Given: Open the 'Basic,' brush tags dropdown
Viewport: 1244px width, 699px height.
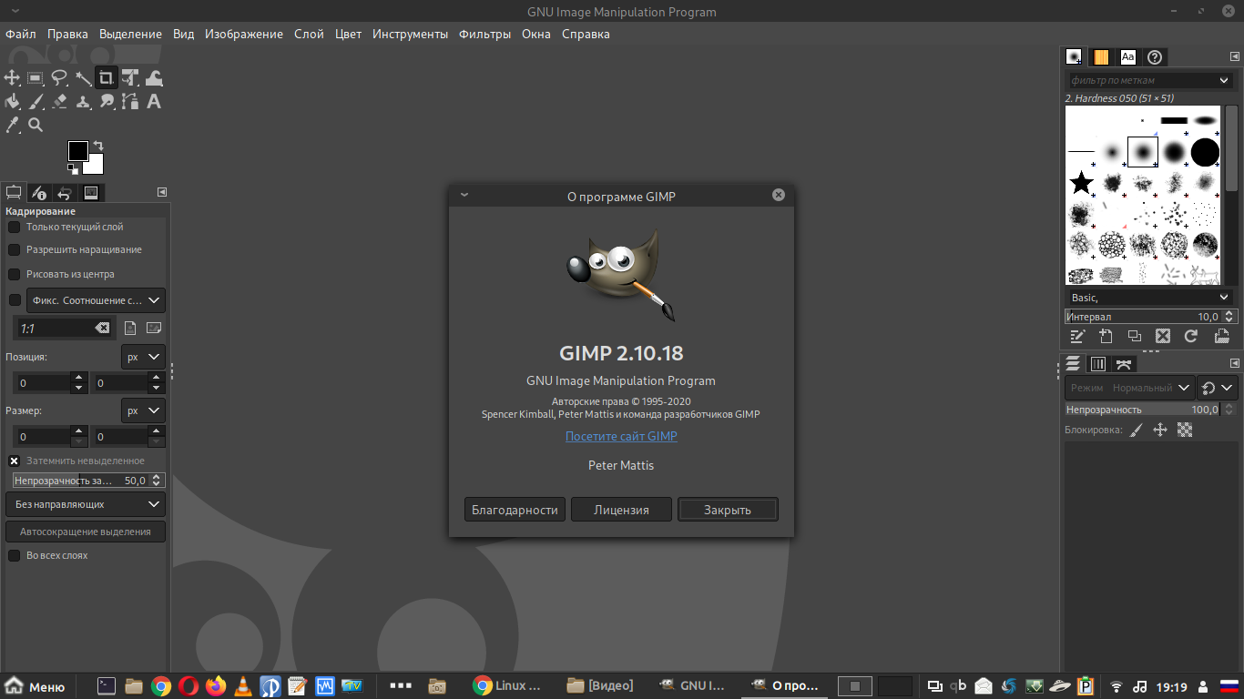Looking at the screenshot, I should pos(1148,298).
